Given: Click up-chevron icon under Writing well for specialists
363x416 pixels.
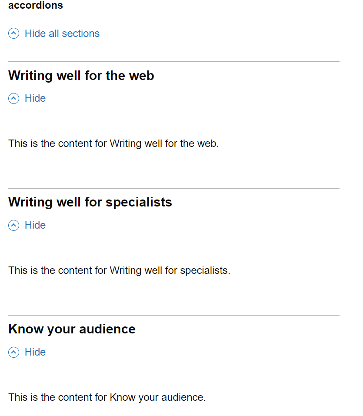Looking at the screenshot, I should 14,225.
